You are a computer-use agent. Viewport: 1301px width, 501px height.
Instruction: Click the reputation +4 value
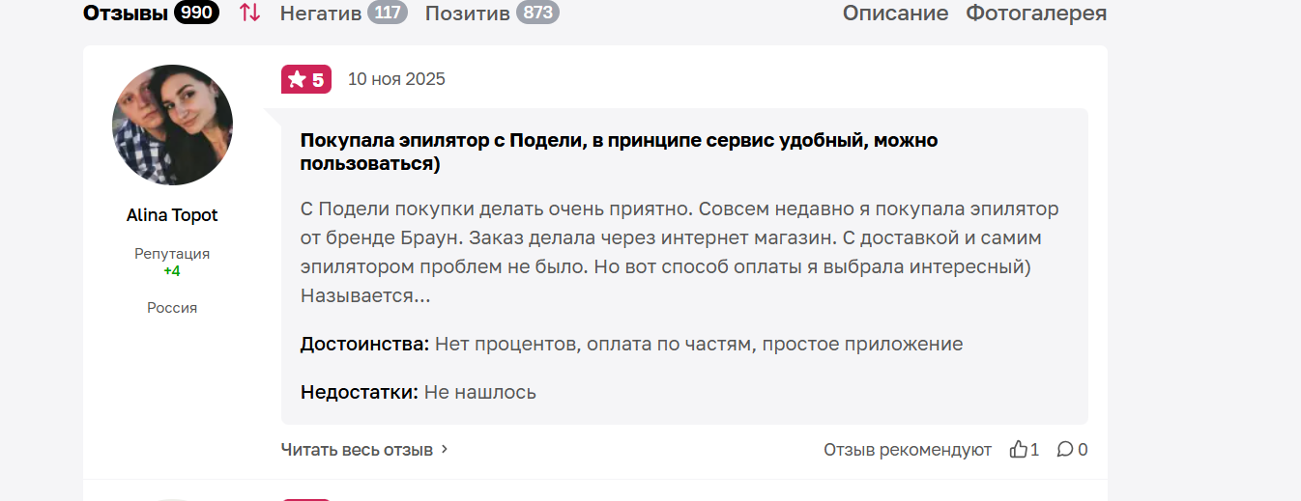172,271
